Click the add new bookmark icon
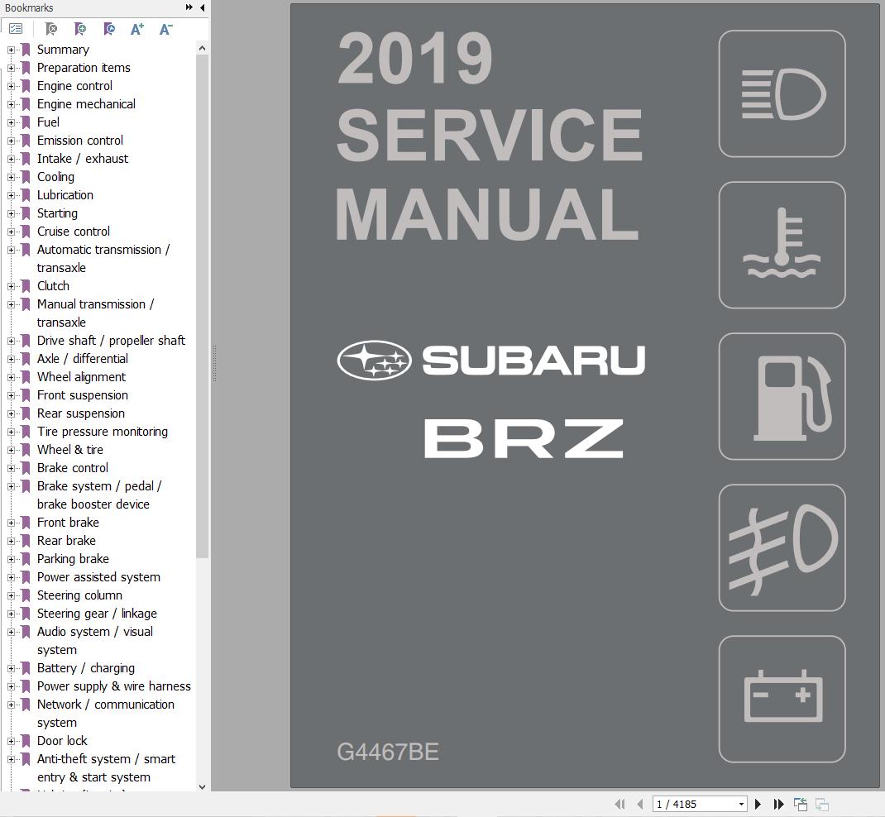 click(x=79, y=27)
